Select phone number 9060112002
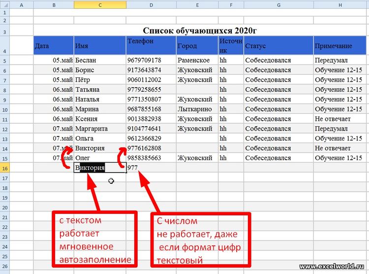Screen dimensions: 369x274 [x=151, y=80]
